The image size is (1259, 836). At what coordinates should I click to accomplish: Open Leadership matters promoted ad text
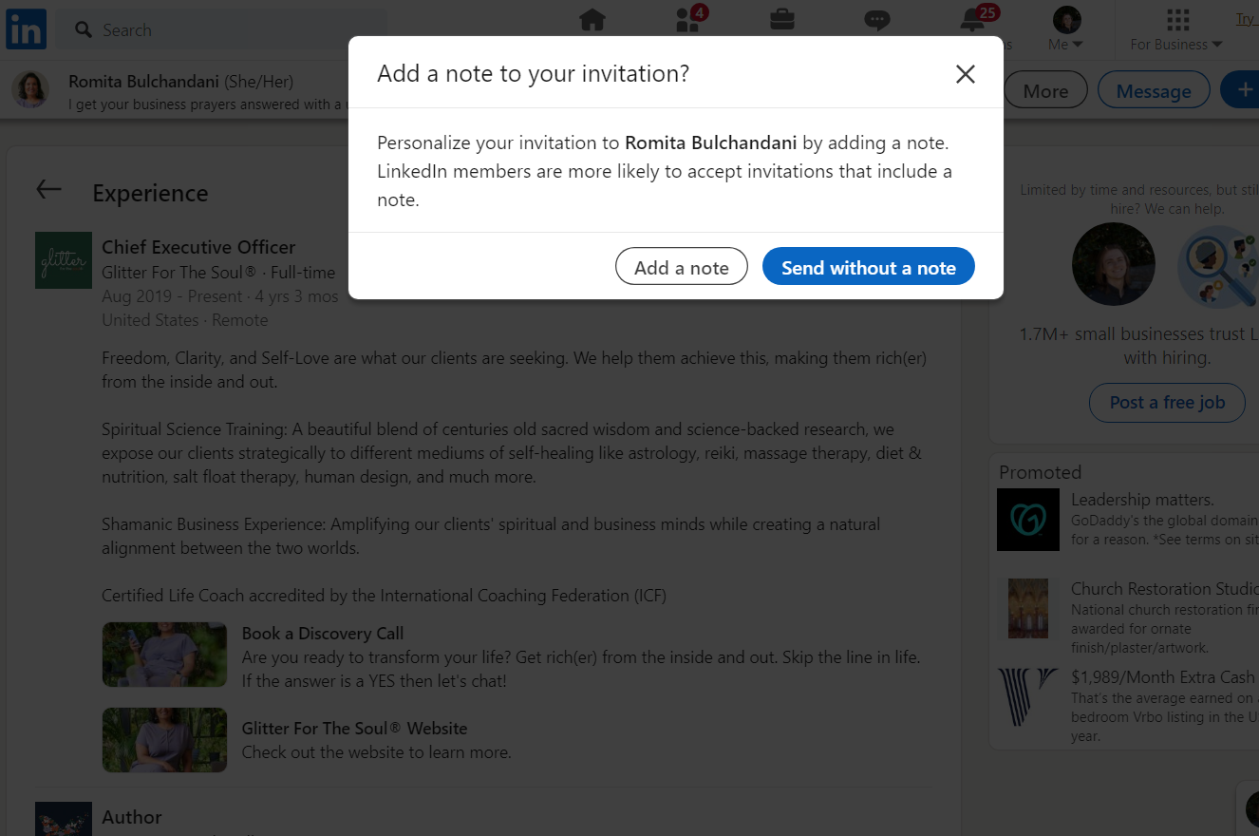click(1142, 500)
